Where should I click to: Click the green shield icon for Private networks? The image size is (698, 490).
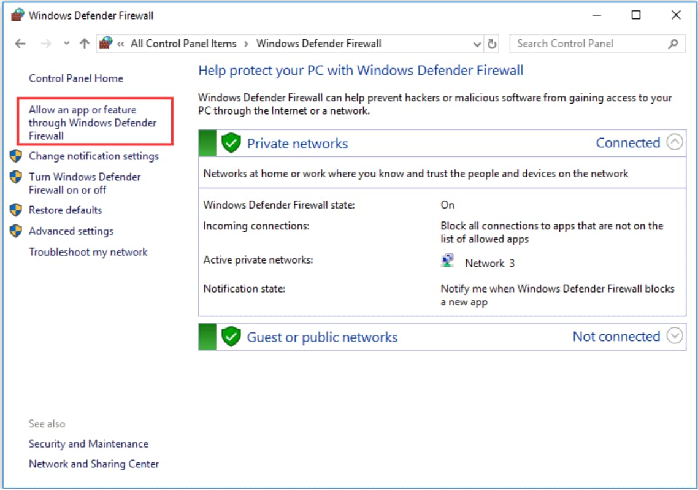coord(229,143)
